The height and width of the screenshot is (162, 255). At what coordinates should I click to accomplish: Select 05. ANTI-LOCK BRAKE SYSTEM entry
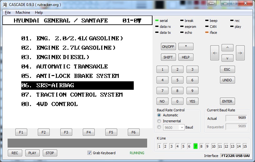pos(70,76)
